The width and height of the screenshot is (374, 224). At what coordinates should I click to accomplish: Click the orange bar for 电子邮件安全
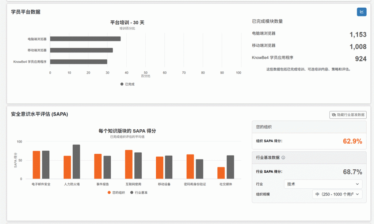37,165
